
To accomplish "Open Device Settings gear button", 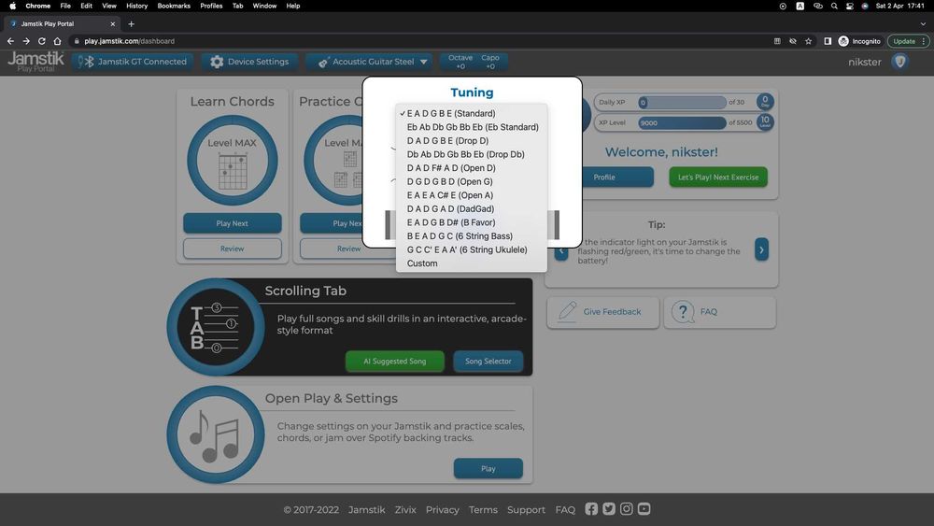I will coord(249,62).
